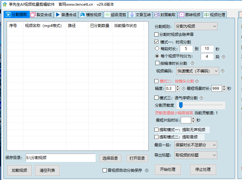Click the 保存目录 path input field
242x180 pixels.
tap(60, 158)
